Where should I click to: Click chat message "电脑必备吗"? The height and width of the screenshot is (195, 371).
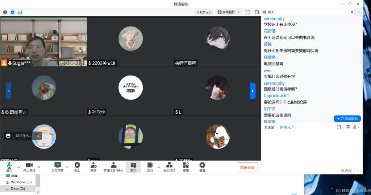pos(274,64)
